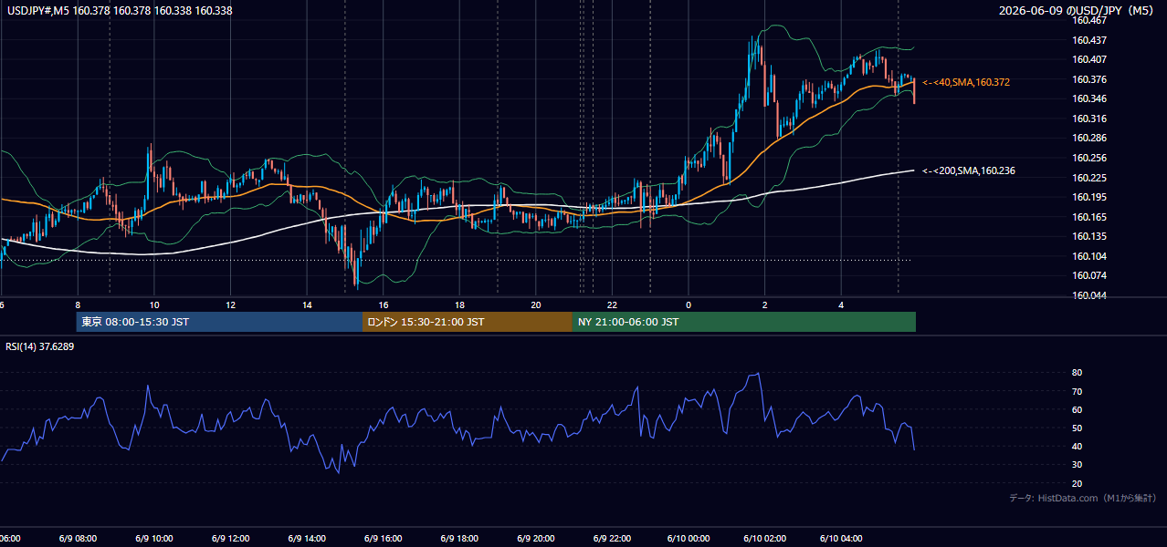This screenshot has width=1167, height=547.
Task: Click the RSI scale value 70
Action: tap(1077, 391)
